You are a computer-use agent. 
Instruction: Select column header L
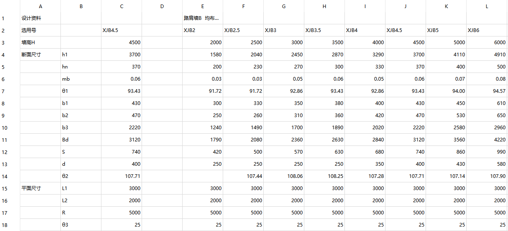click(x=487, y=6)
